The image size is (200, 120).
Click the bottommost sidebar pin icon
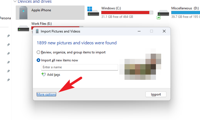point(9,80)
